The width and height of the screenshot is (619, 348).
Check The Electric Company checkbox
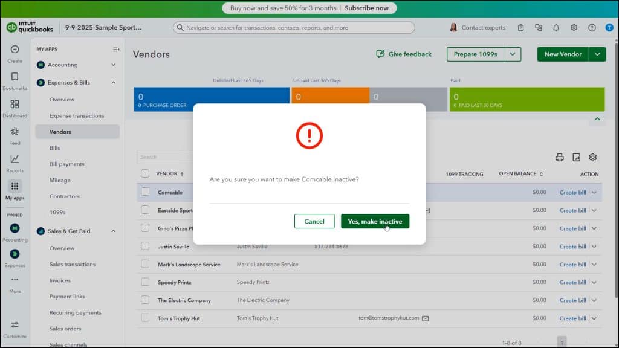(x=145, y=300)
